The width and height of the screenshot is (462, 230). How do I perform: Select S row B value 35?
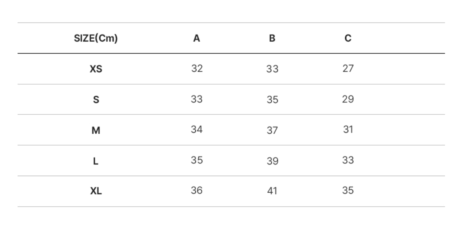[272, 100]
